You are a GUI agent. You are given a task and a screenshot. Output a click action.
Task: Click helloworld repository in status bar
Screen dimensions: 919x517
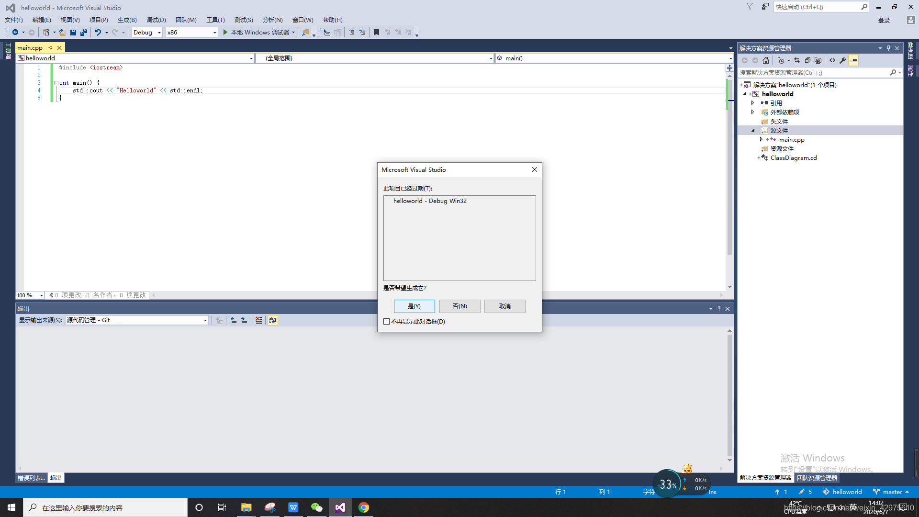842,492
